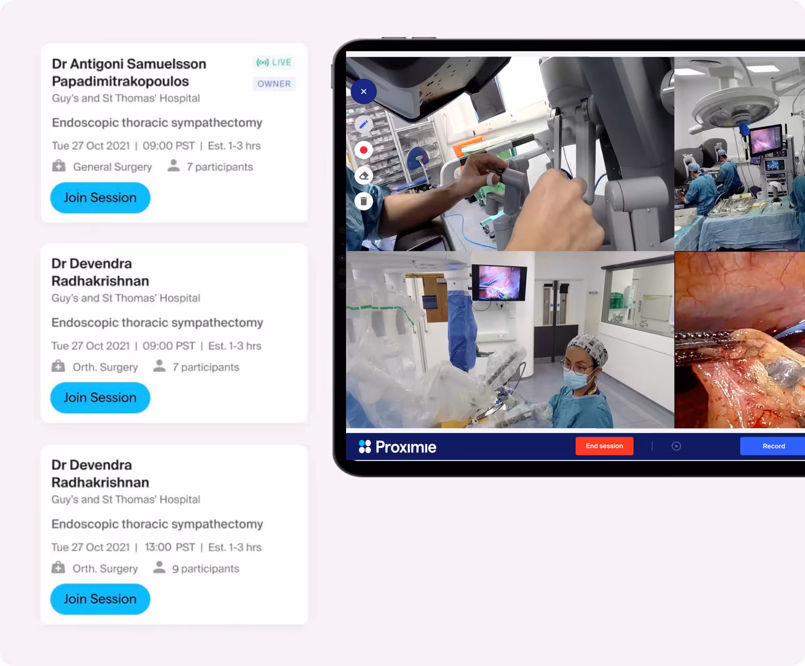
Task: Click the OWNER badge
Action: coord(274,83)
